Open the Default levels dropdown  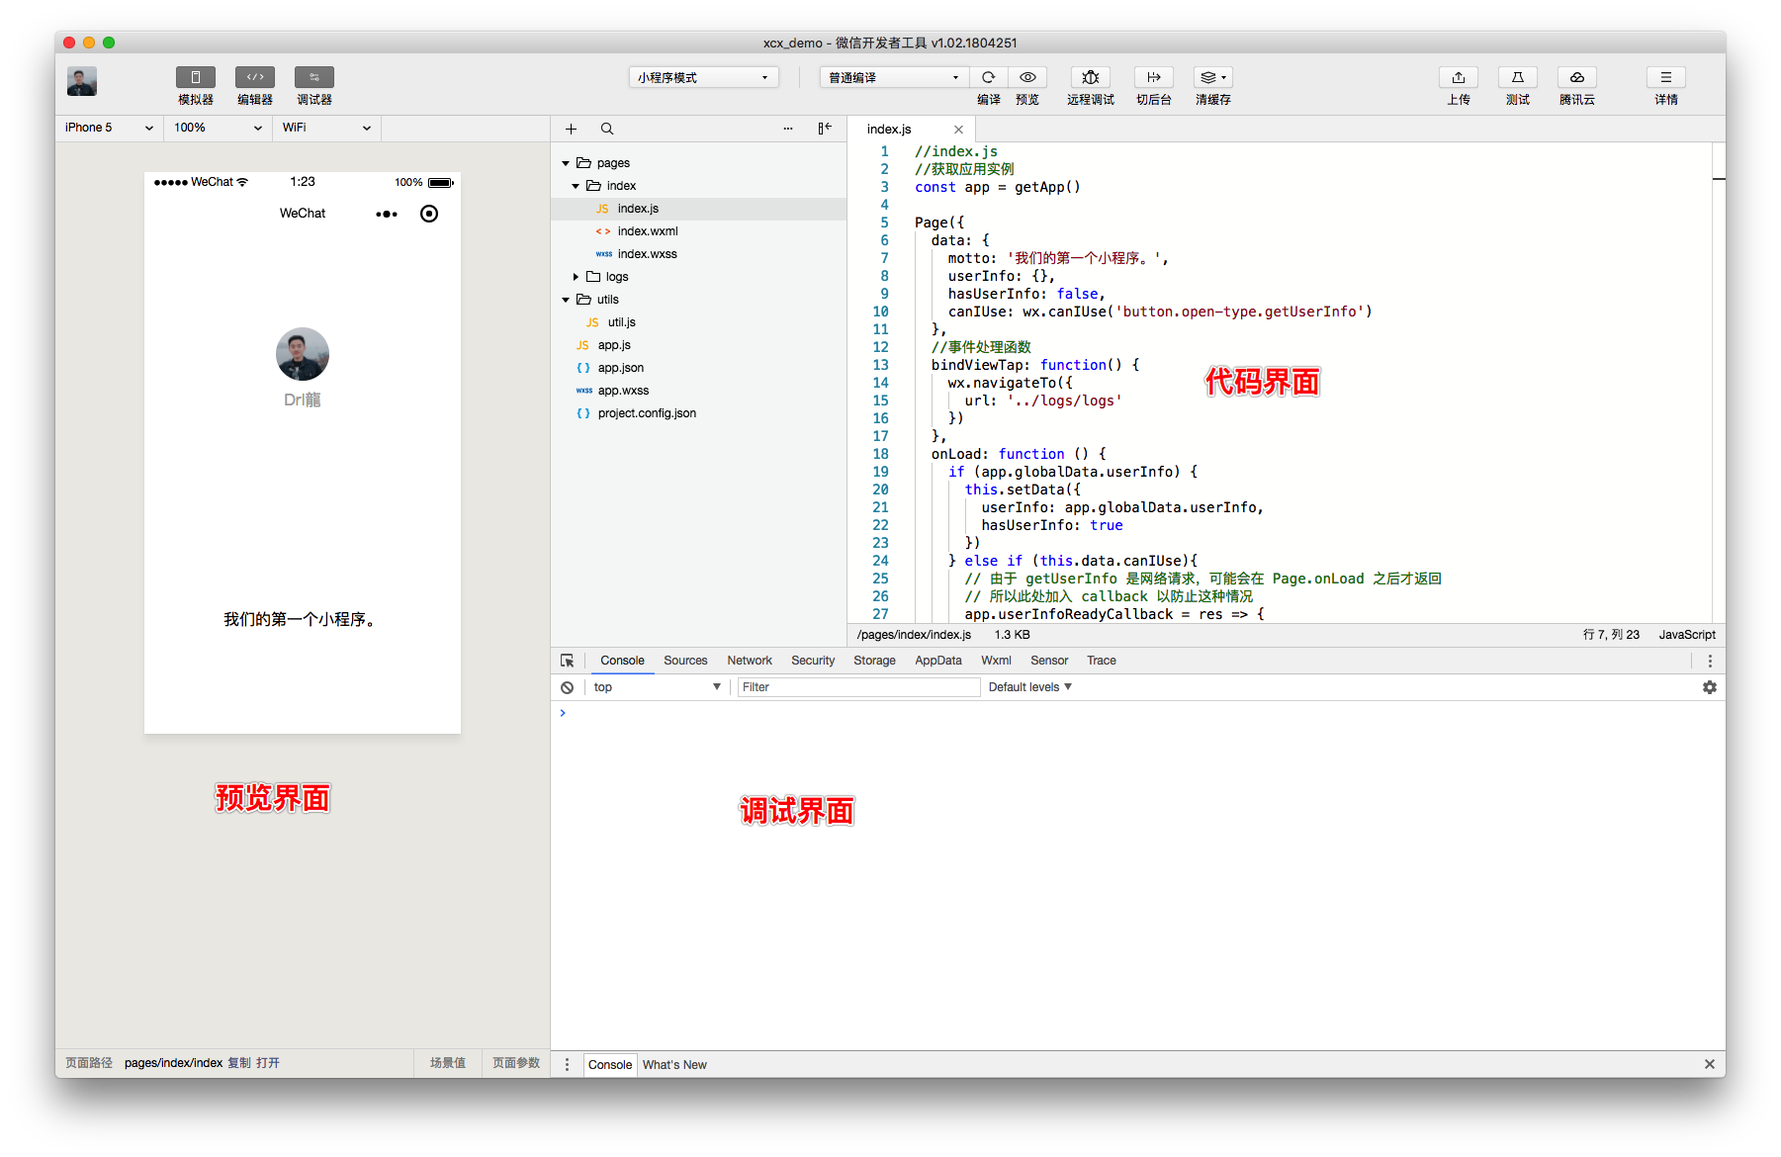(1029, 687)
